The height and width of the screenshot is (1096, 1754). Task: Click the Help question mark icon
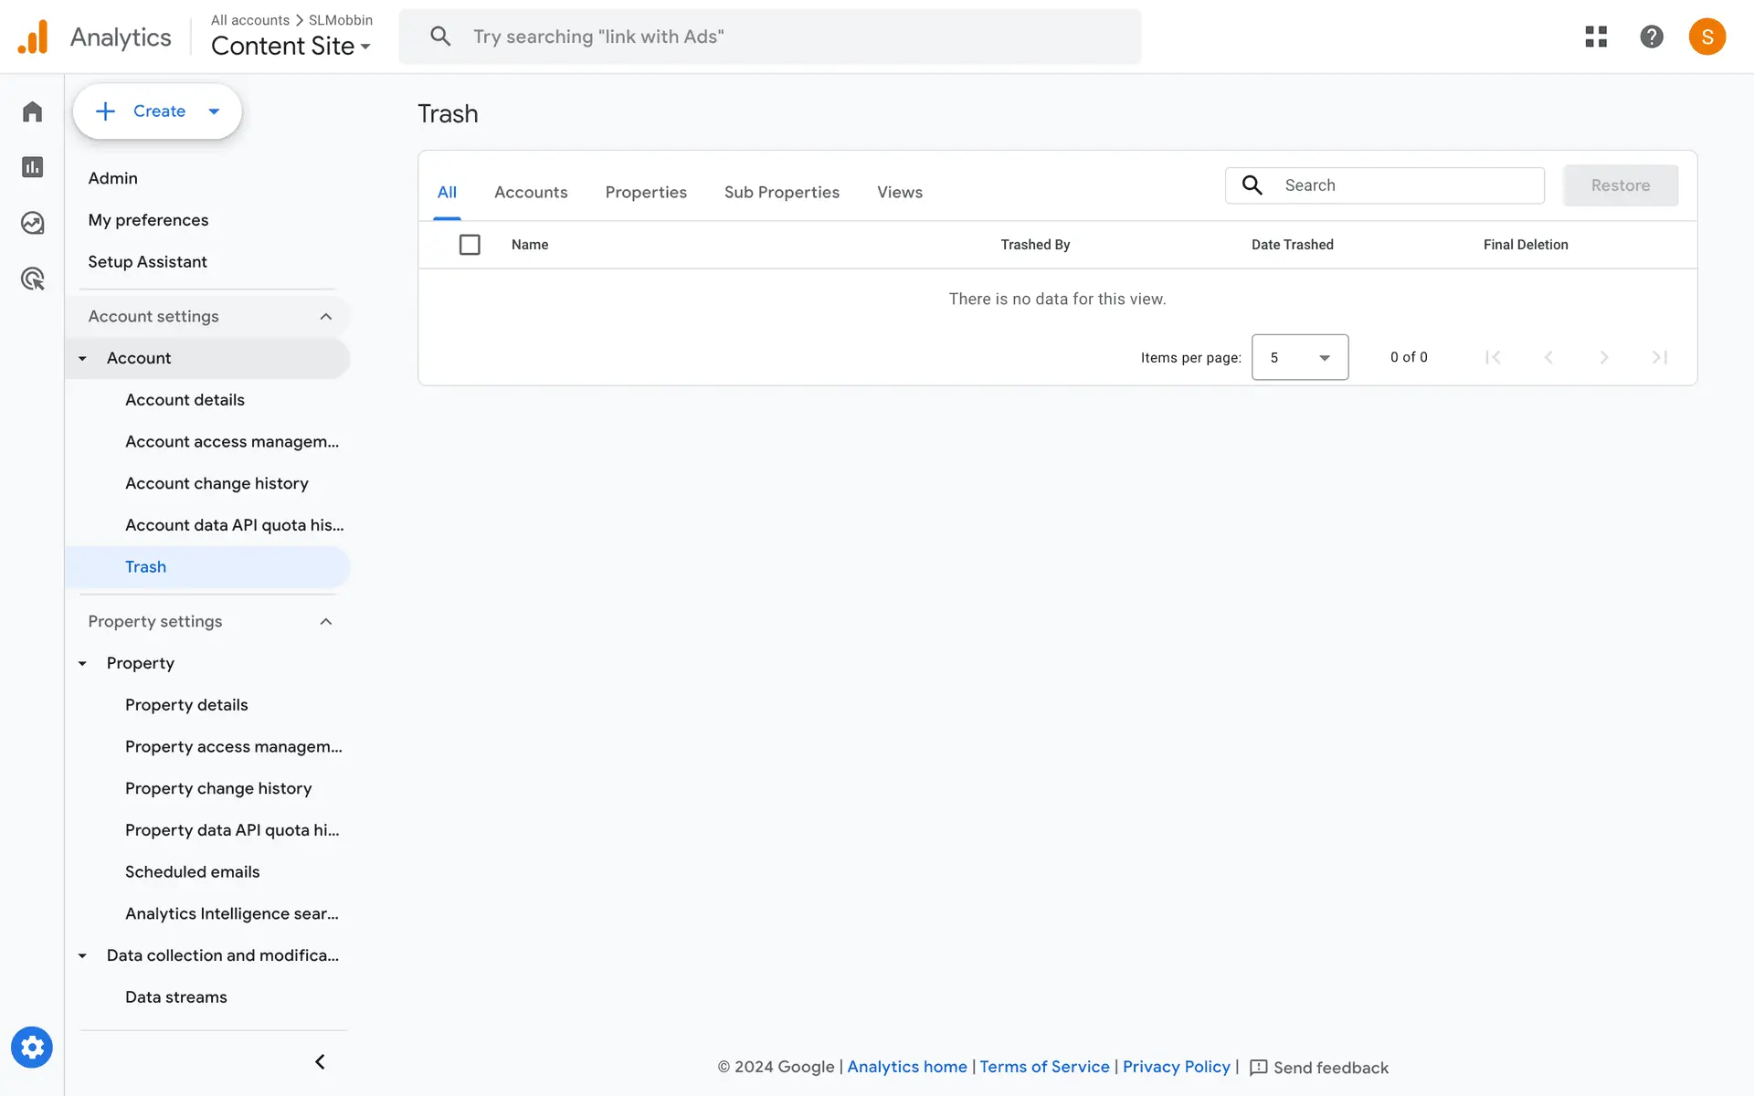click(x=1652, y=37)
